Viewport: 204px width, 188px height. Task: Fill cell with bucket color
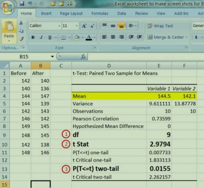[77, 37]
